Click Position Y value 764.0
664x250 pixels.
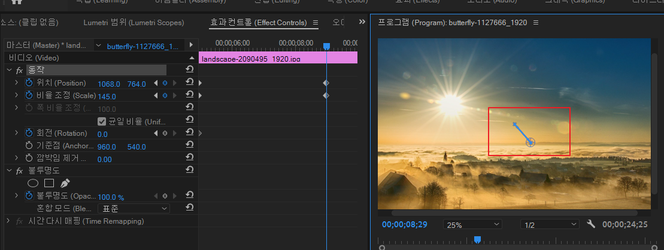point(137,84)
